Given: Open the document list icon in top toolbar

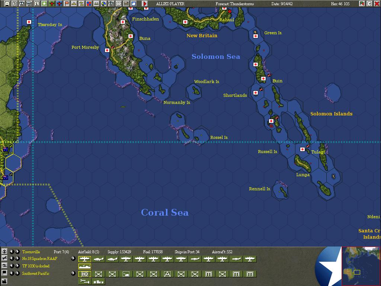Looking at the screenshot, I should pos(15,4).
